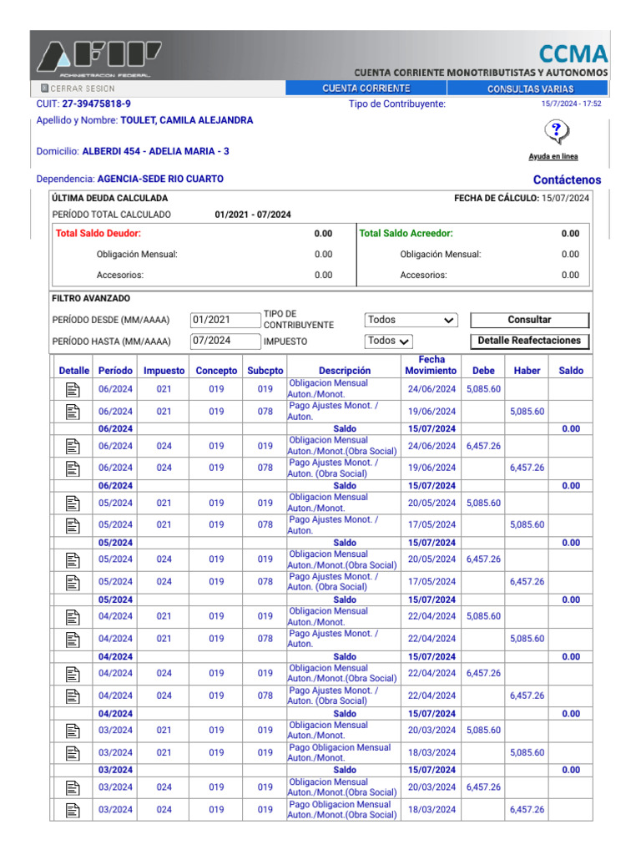Expand the Impuesto dropdown set to Todos
Viewport: 641px width, 855px height.
pos(389,341)
